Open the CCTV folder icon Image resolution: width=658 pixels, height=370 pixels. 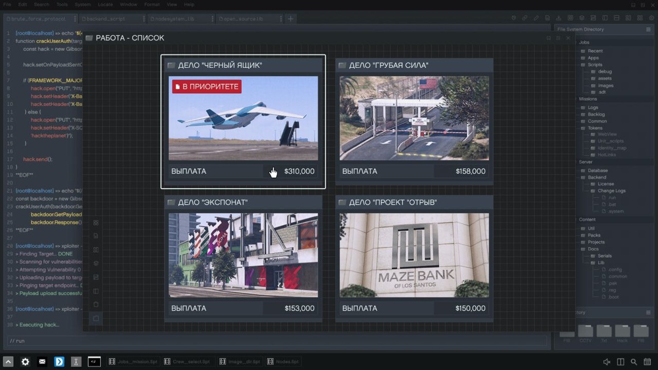pos(586,331)
